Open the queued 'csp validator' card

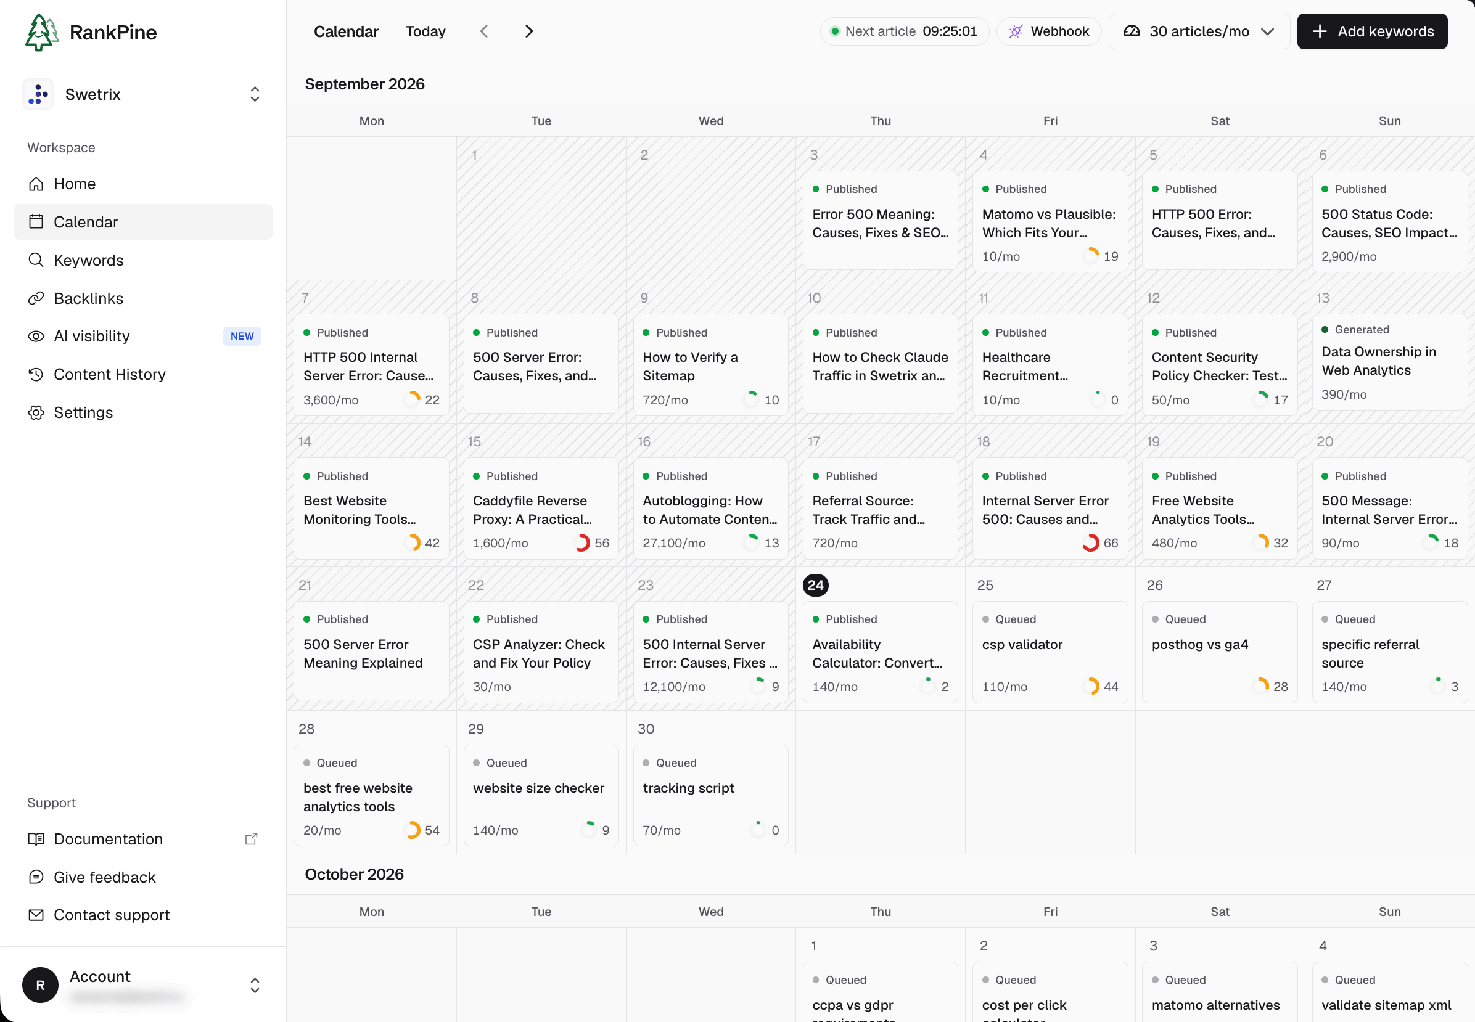(1050, 652)
